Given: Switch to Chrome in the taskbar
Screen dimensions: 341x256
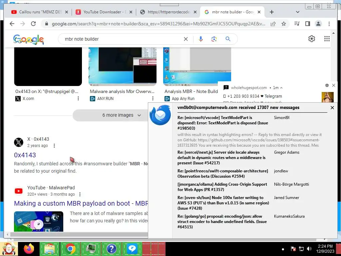Looking at the screenshot, I should pos(70,249).
